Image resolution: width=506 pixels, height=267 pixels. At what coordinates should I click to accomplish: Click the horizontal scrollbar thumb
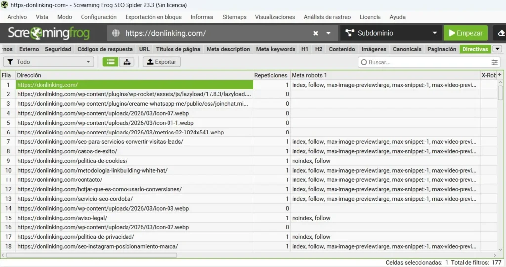pos(91,255)
